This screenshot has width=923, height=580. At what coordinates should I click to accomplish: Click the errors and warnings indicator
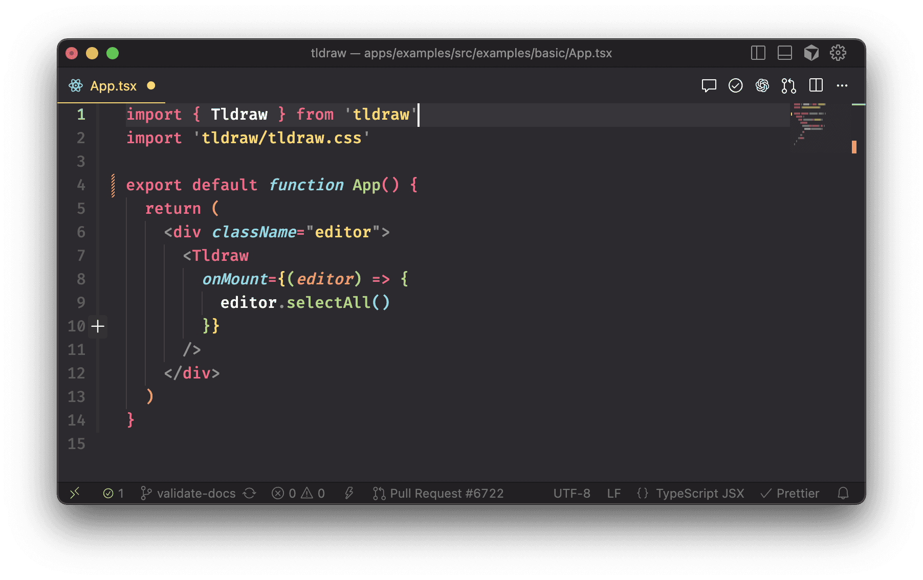tap(298, 493)
